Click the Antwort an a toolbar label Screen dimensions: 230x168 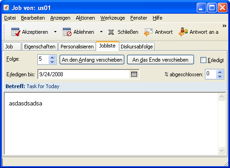click(204, 32)
